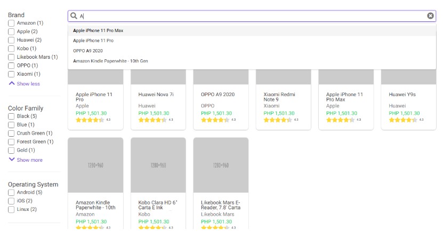This screenshot has height=236, width=443.
Task: Open the Amazon Kindle Paperwhite - 10th card title
Action: (95, 205)
